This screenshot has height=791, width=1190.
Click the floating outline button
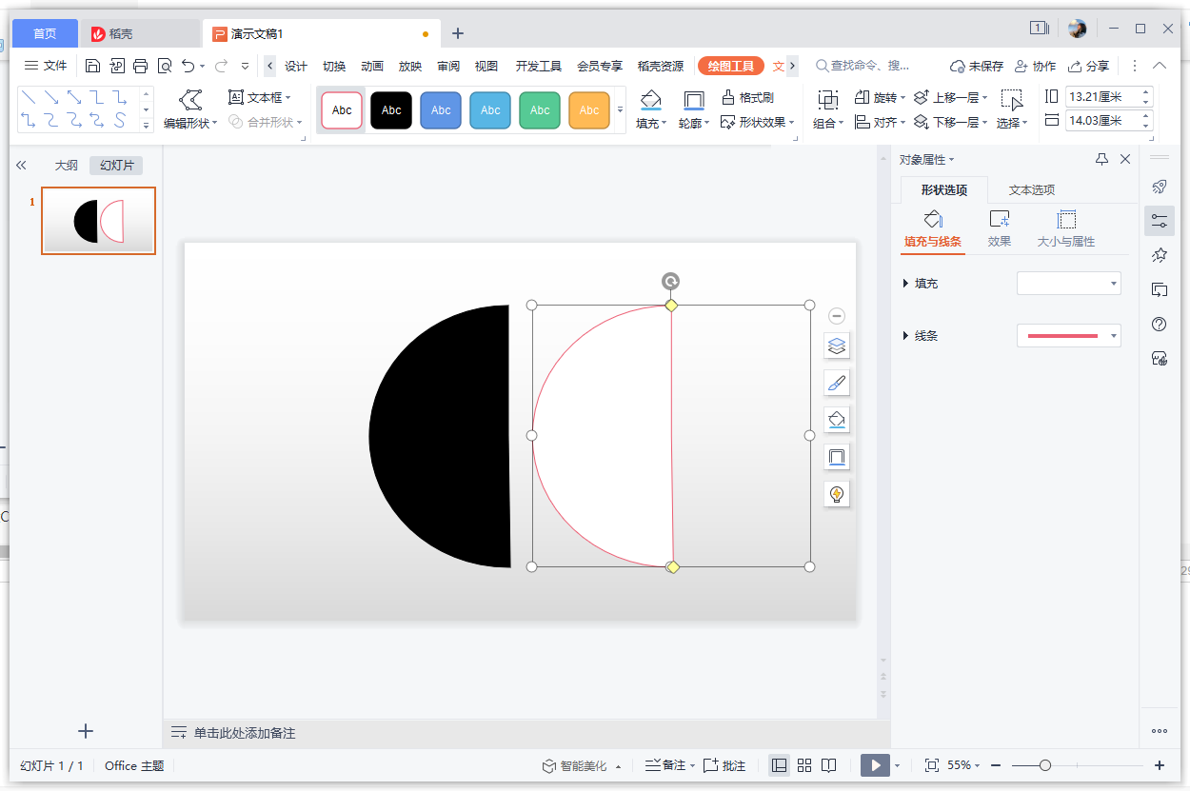[837, 457]
